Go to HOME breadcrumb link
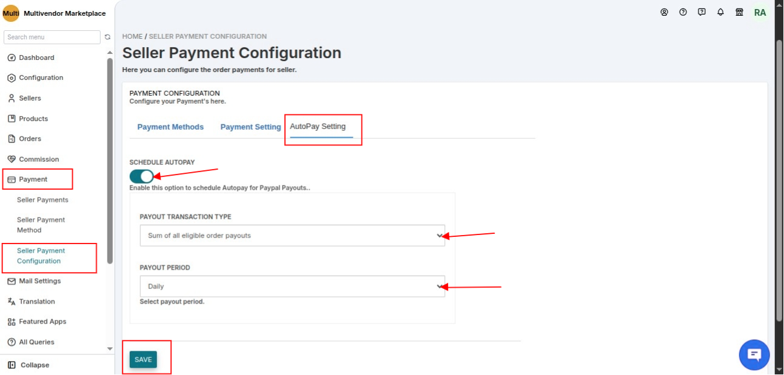Viewport: 784px width, 375px height. [132, 36]
